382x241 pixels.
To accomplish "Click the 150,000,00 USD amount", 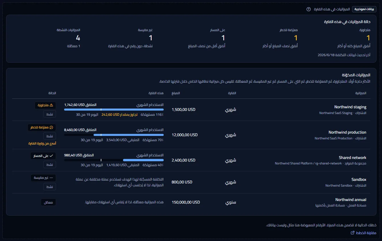I will pos(186,202).
